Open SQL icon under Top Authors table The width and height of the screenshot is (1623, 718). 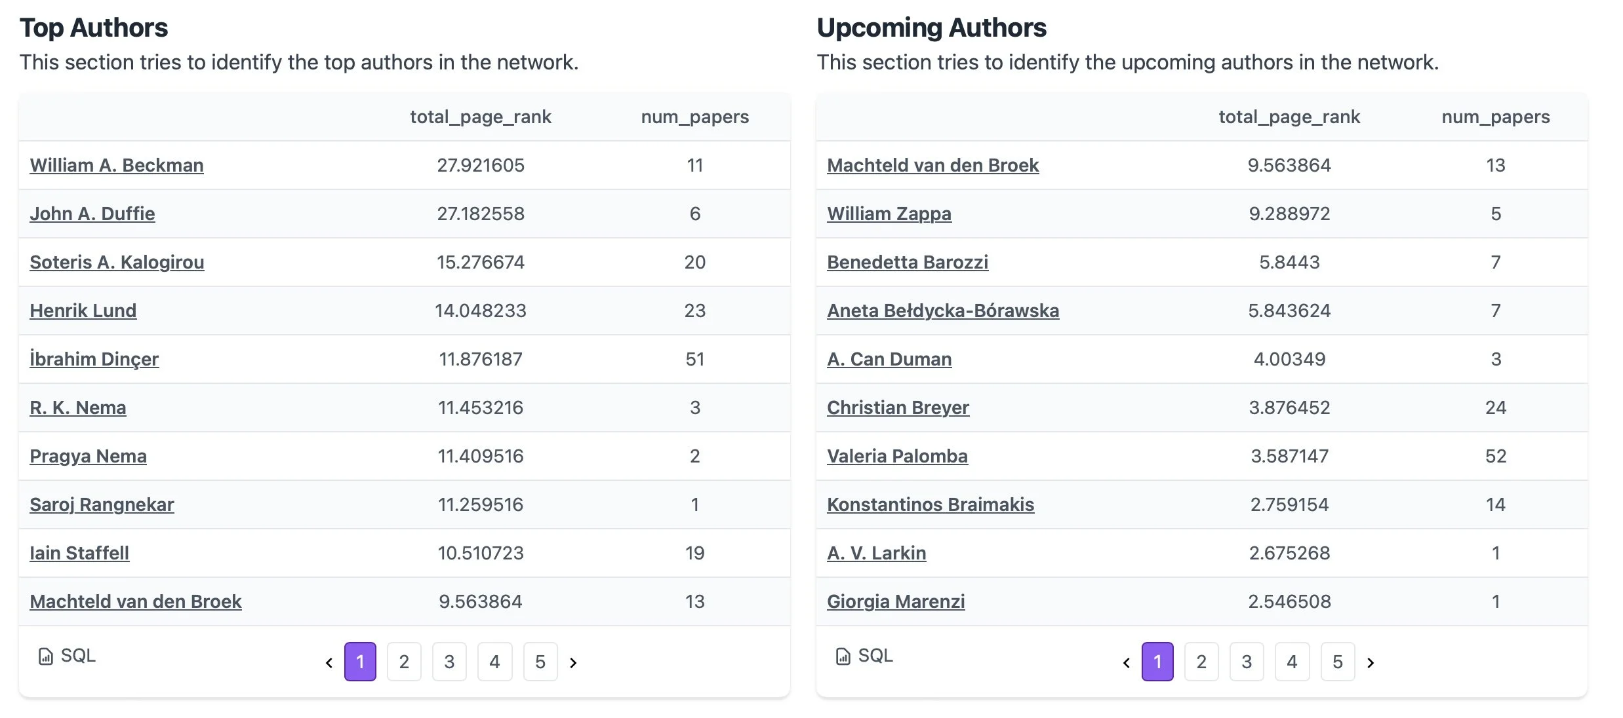[x=46, y=656]
